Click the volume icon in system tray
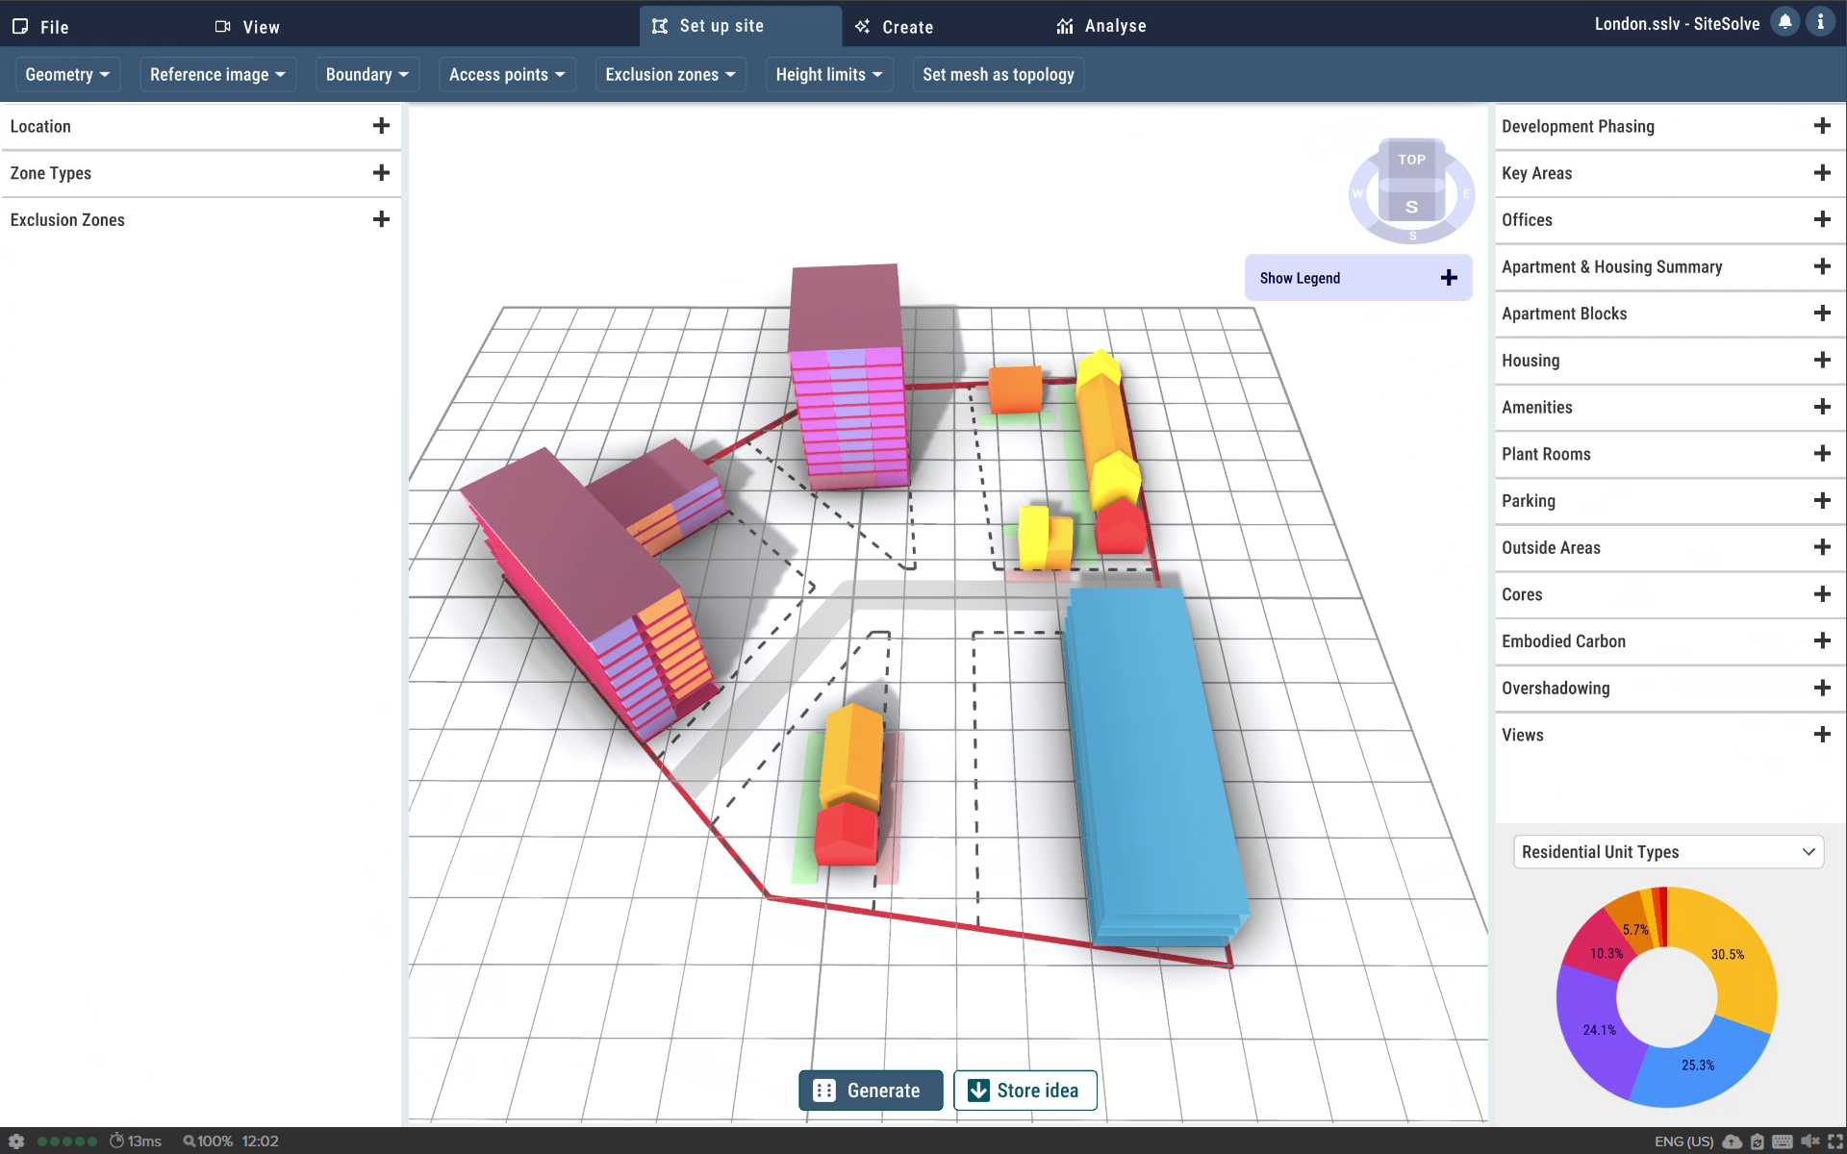1847x1154 pixels. tap(1809, 1141)
